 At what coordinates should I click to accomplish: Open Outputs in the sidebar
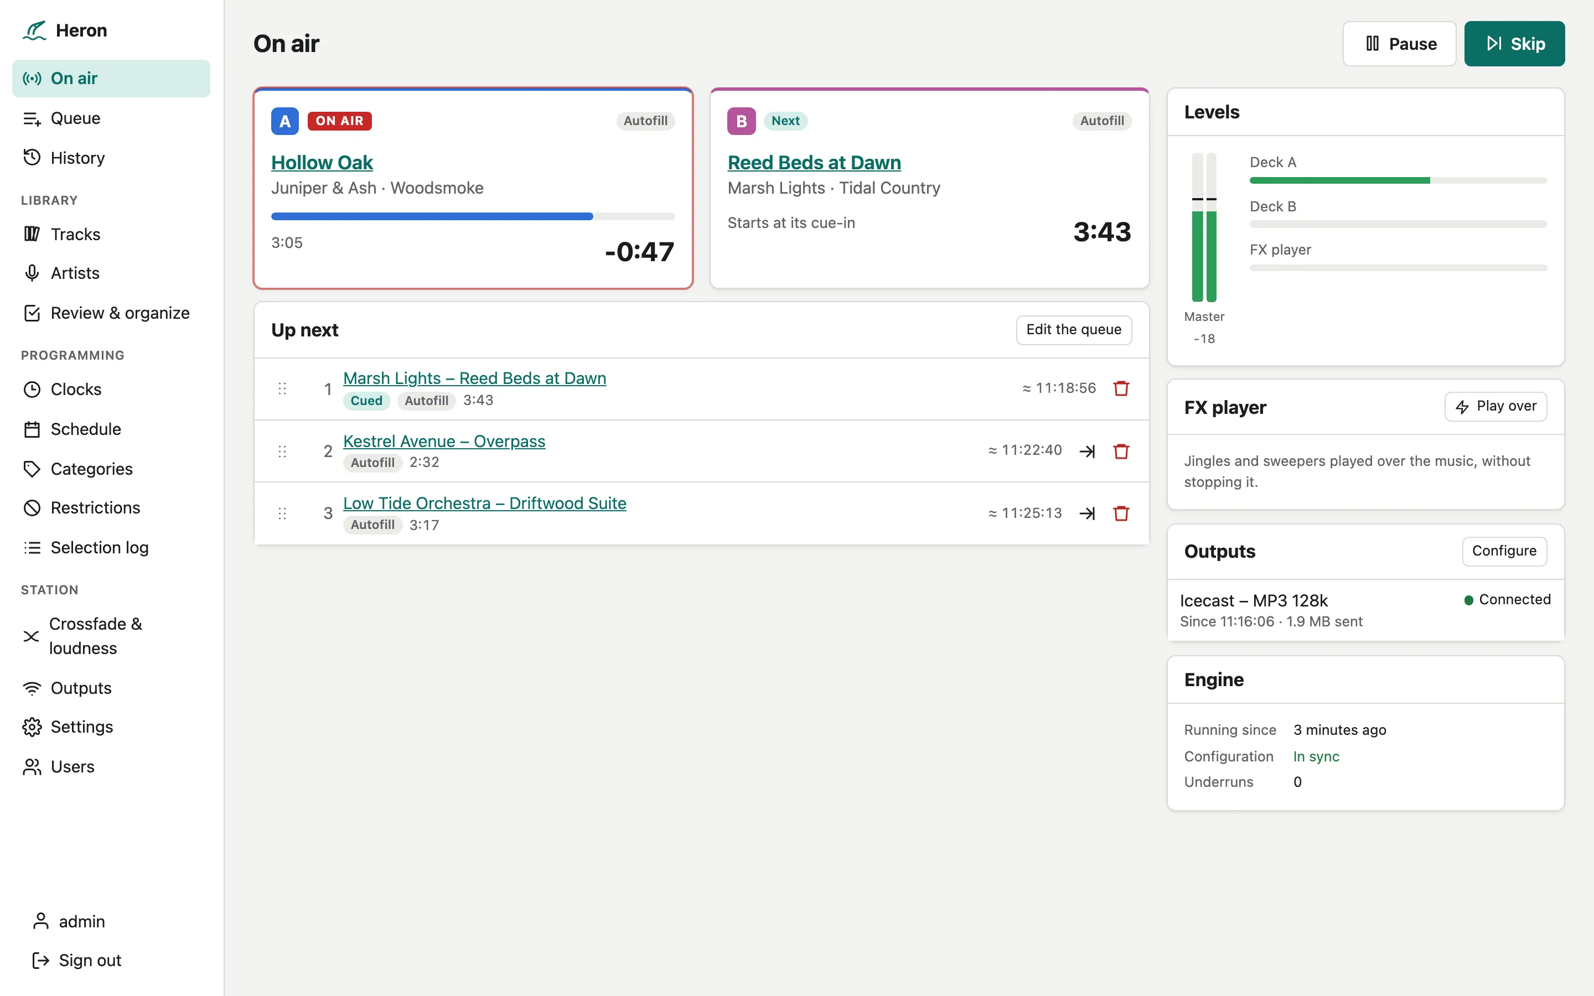111,688
